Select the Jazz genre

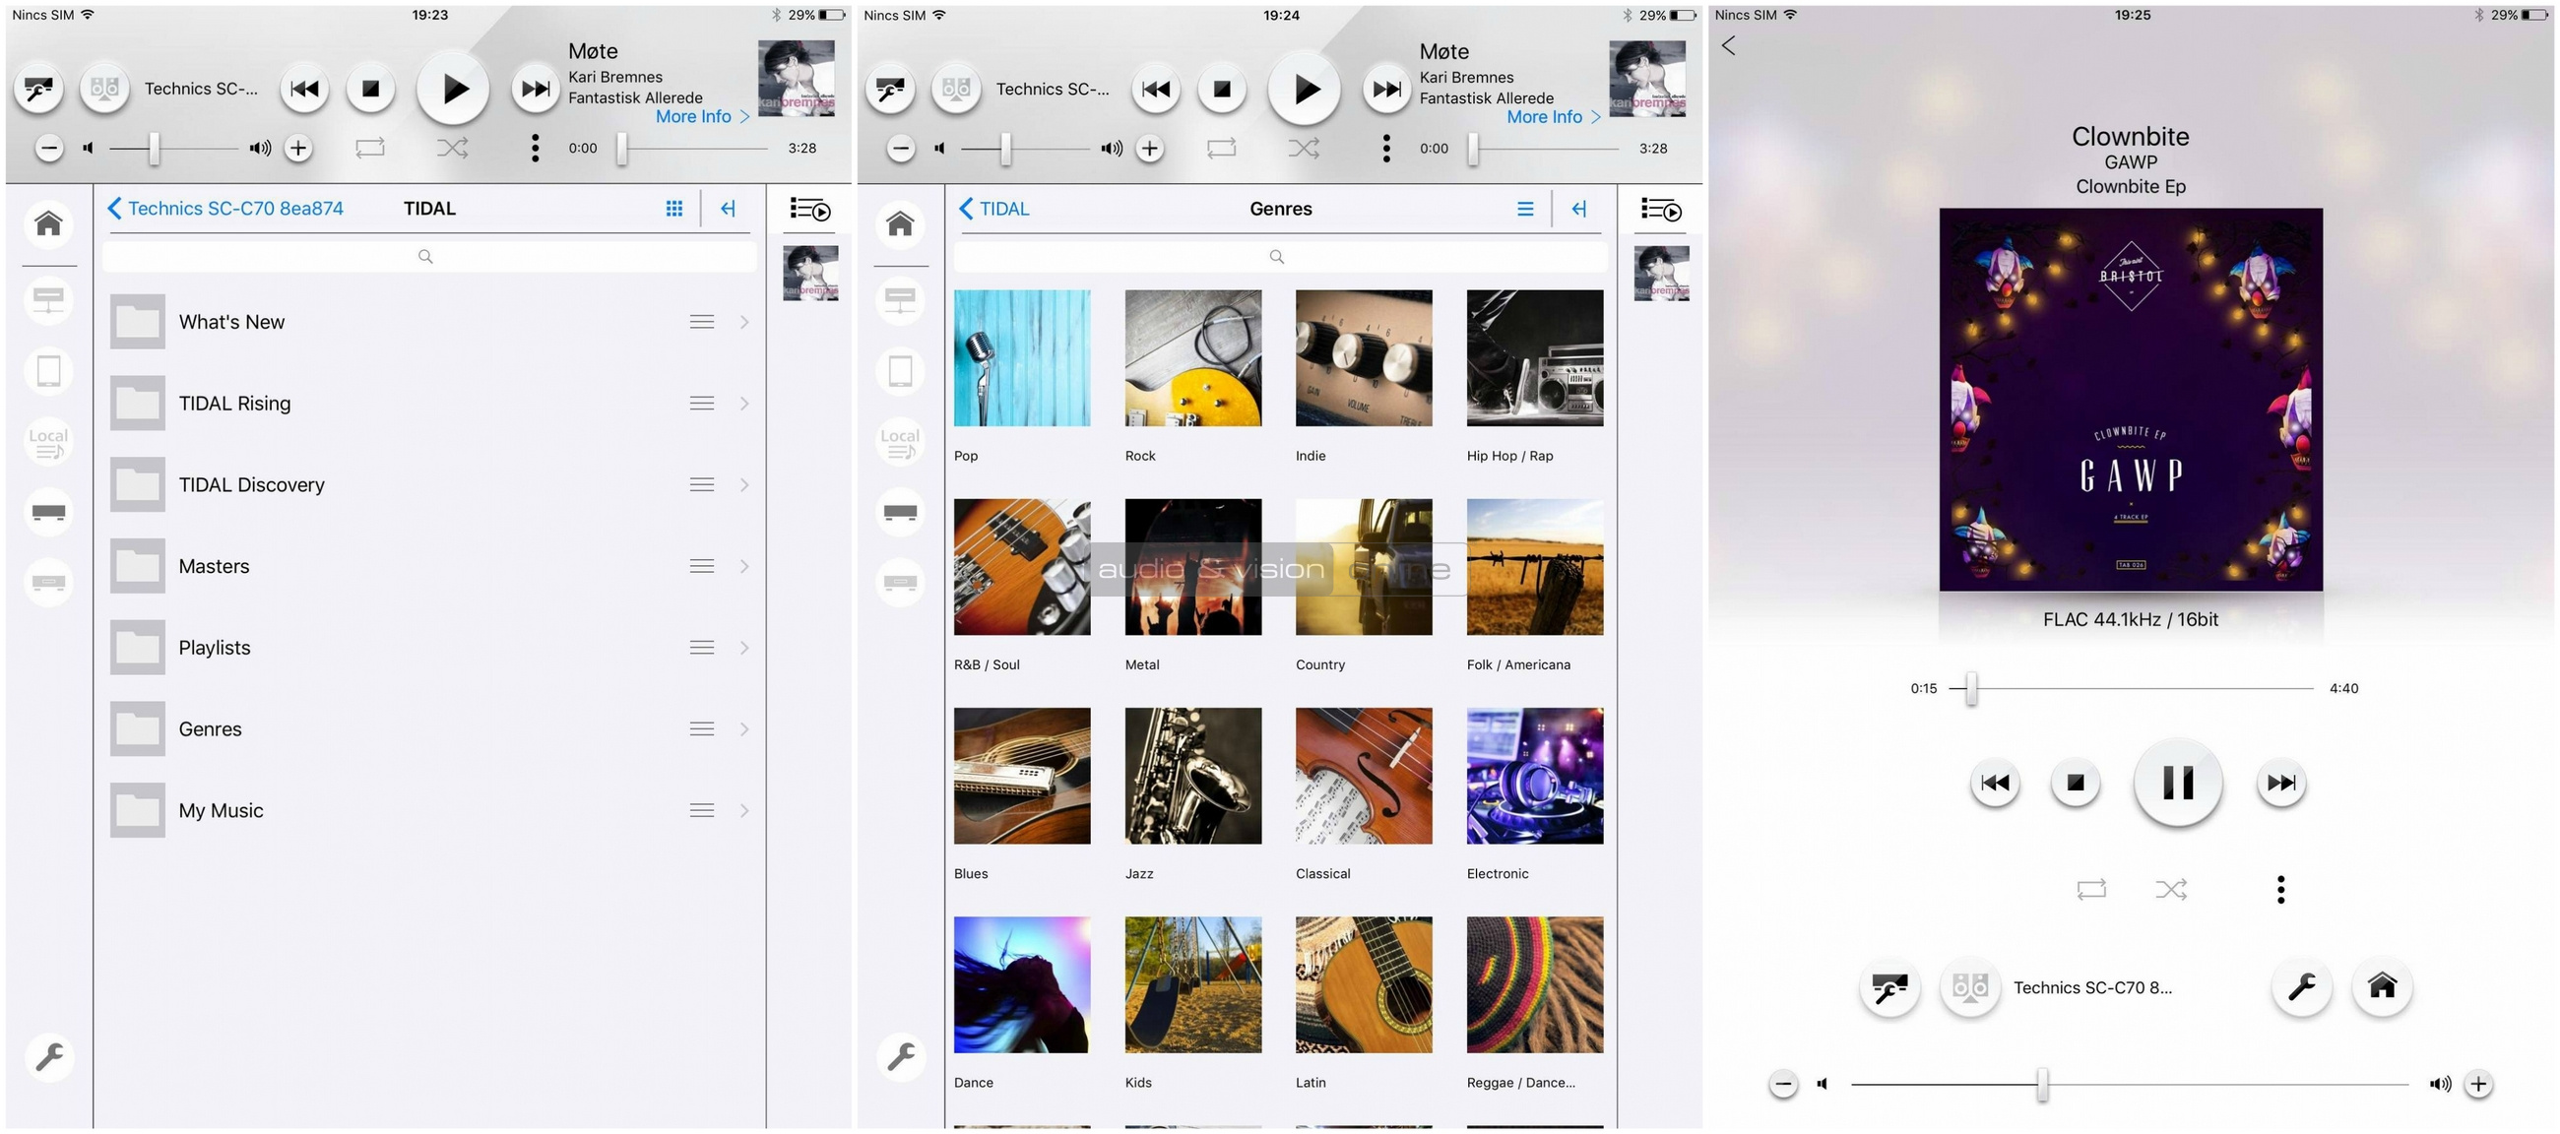(x=1192, y=777)
